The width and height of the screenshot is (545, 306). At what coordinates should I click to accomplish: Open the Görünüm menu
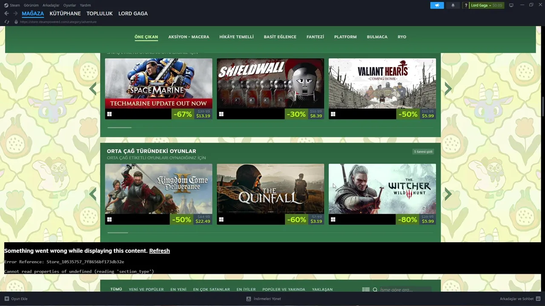coord(31,5)
